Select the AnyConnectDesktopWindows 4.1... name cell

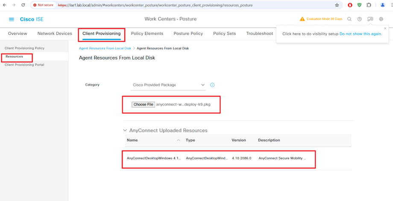pyautogui.click(x=154, y=158)
